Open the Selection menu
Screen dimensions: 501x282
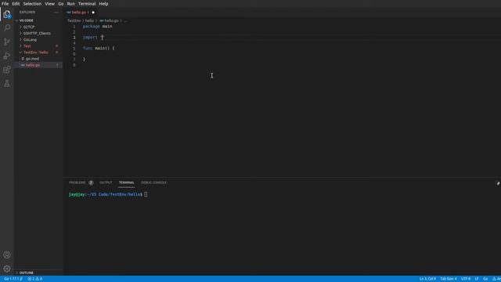[32, 4]
